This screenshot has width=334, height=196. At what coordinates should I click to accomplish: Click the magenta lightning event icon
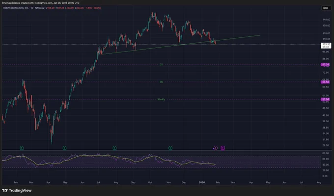coord(215,148)
